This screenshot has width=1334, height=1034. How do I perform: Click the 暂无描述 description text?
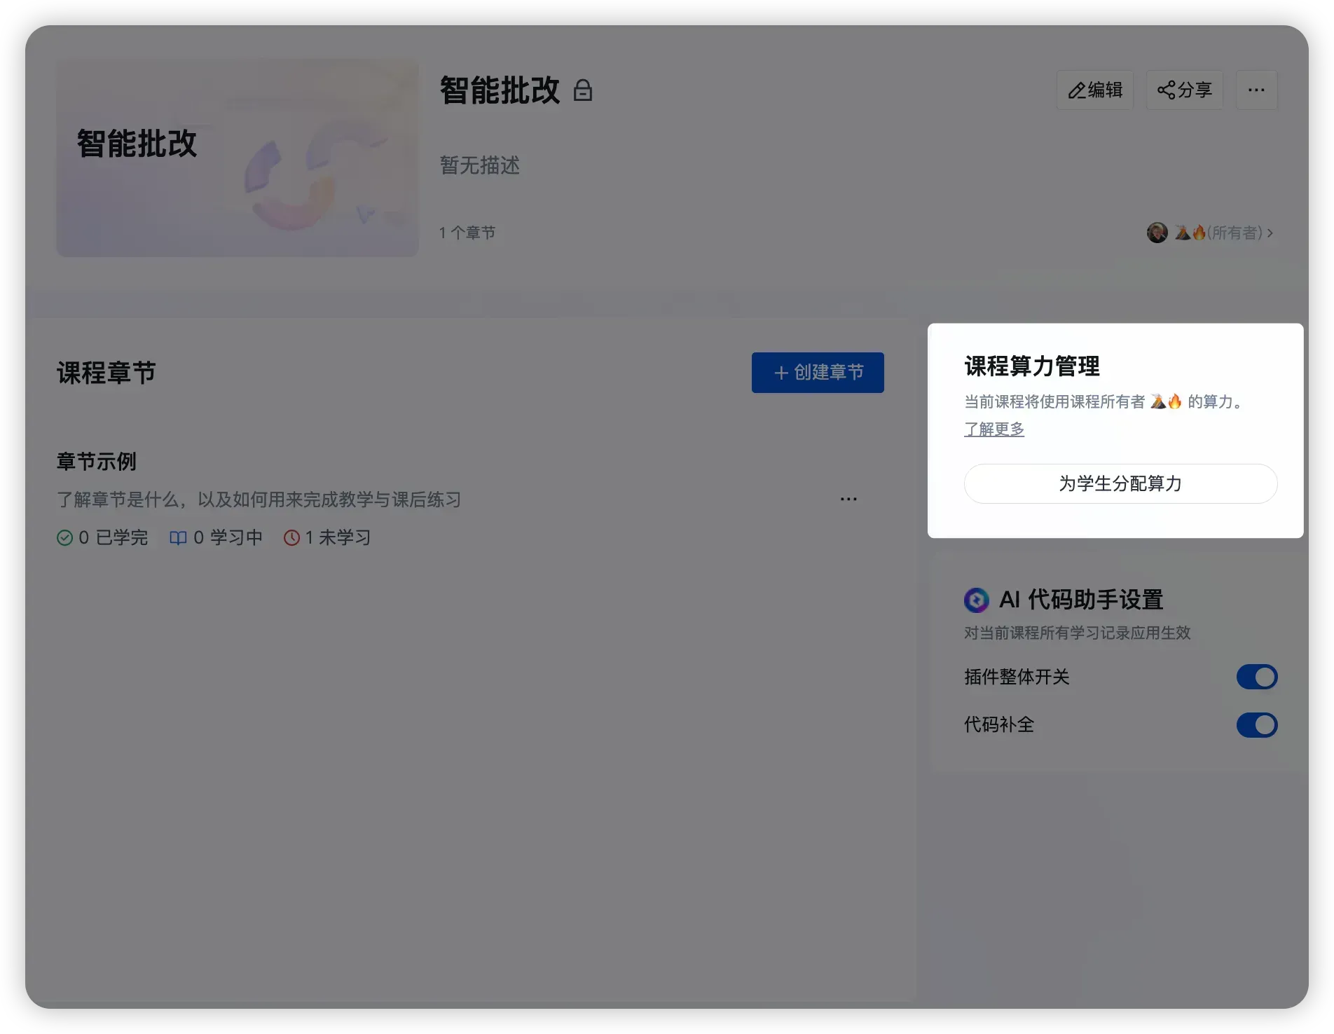[x=479, y=165]
